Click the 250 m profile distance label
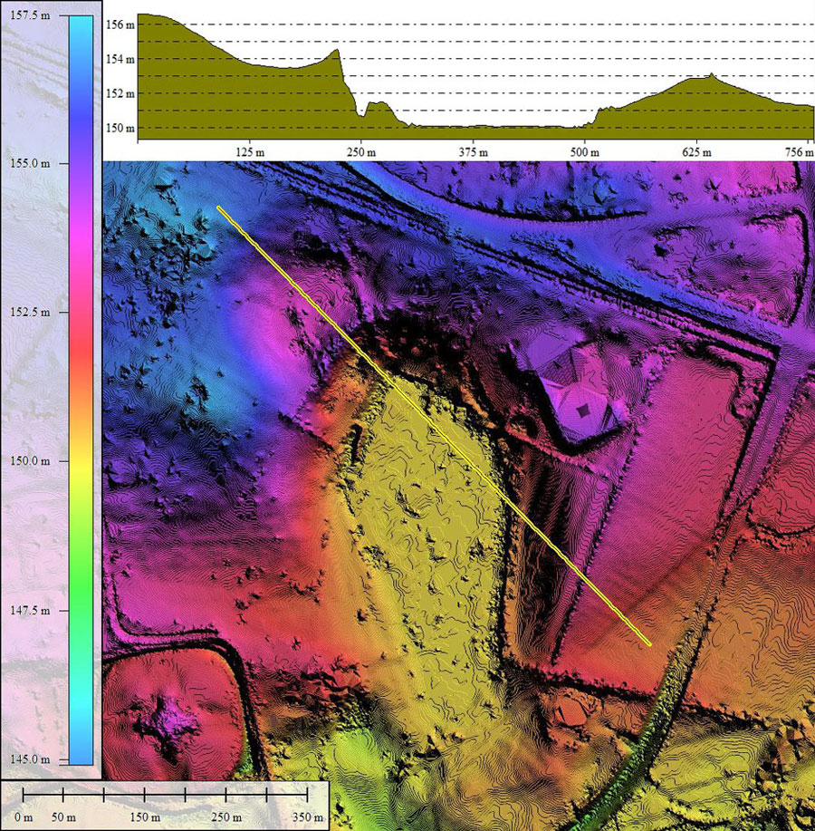 361,152
